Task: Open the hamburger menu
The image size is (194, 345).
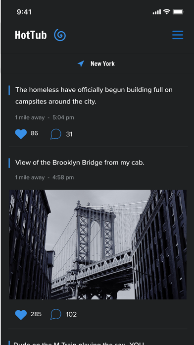Action: pyautogui.click(x=178, y=35)
